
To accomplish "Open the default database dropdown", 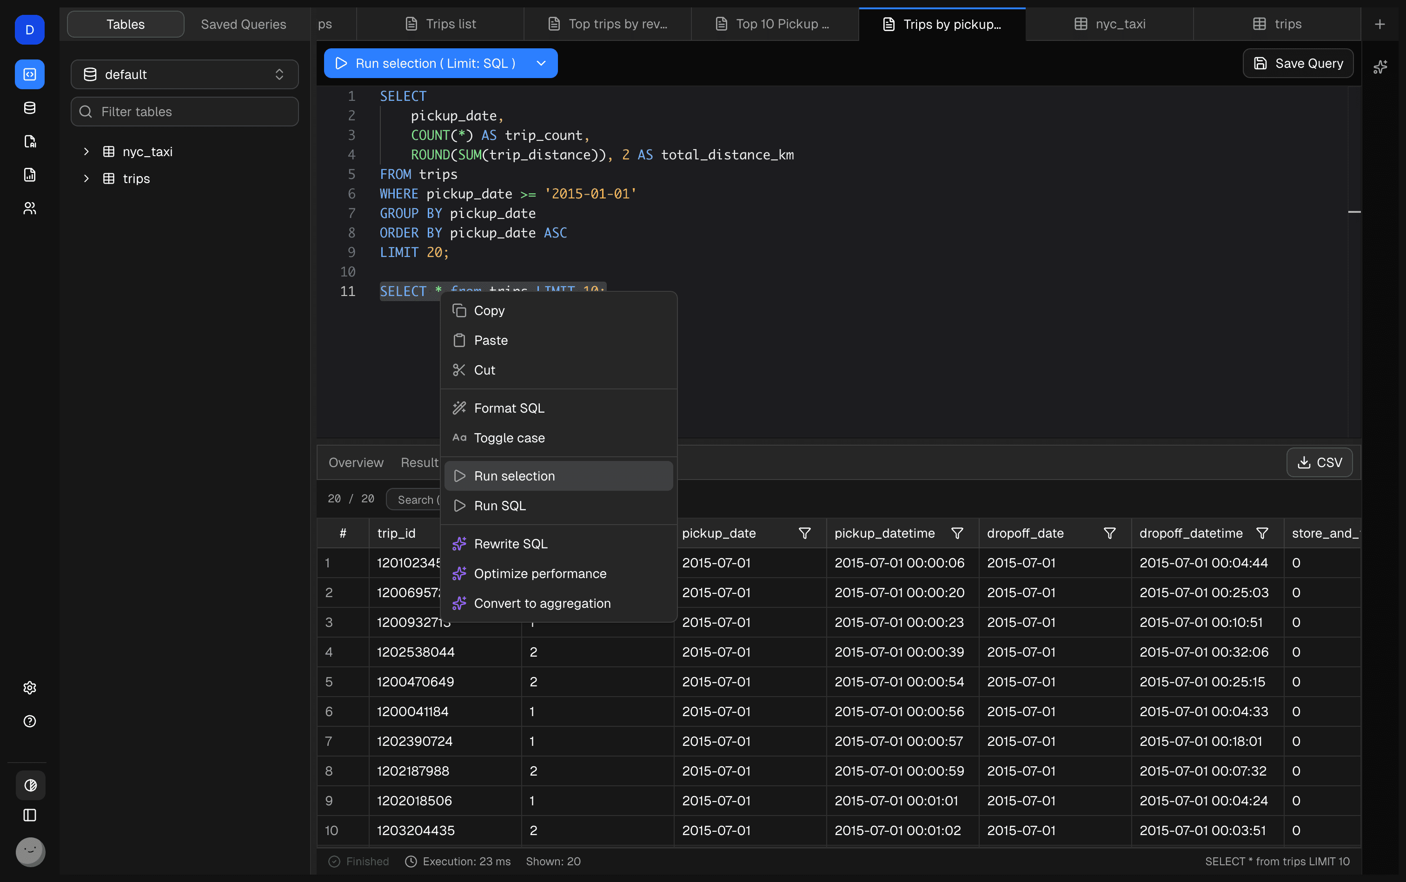I will pos(185,74).
